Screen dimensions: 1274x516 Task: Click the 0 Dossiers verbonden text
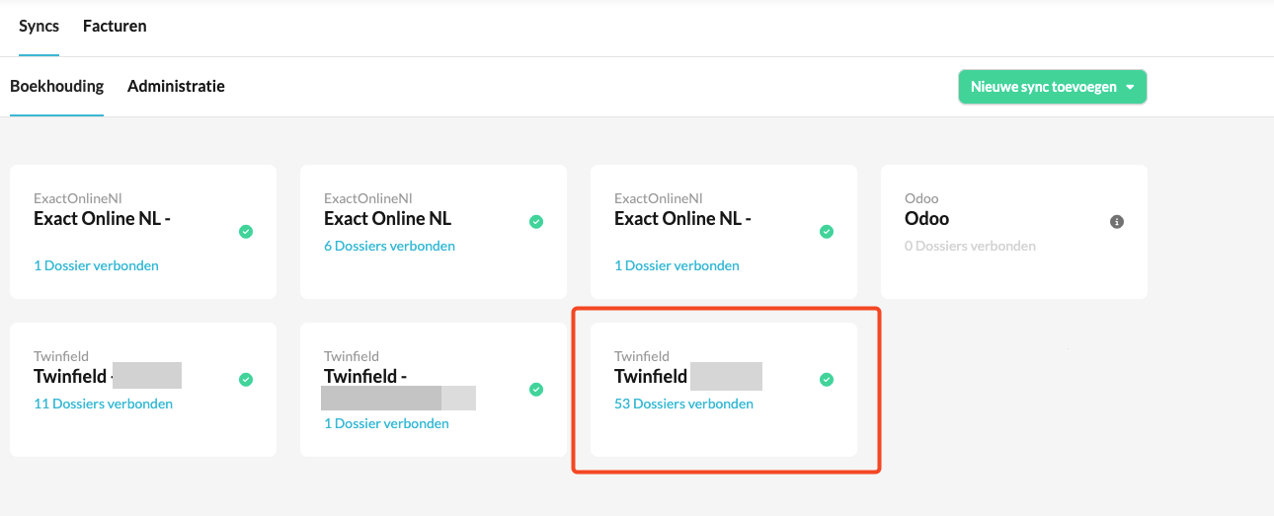970,246
